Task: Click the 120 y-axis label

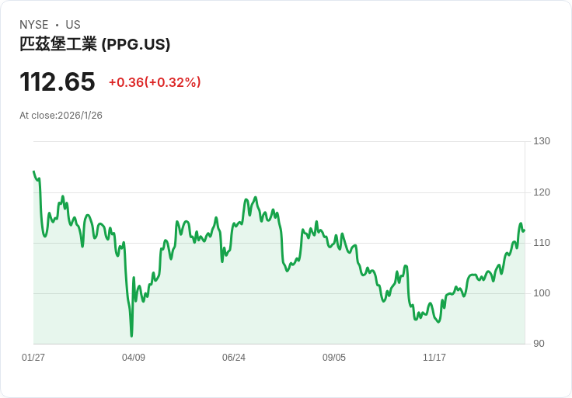Action: pos(542,192)
